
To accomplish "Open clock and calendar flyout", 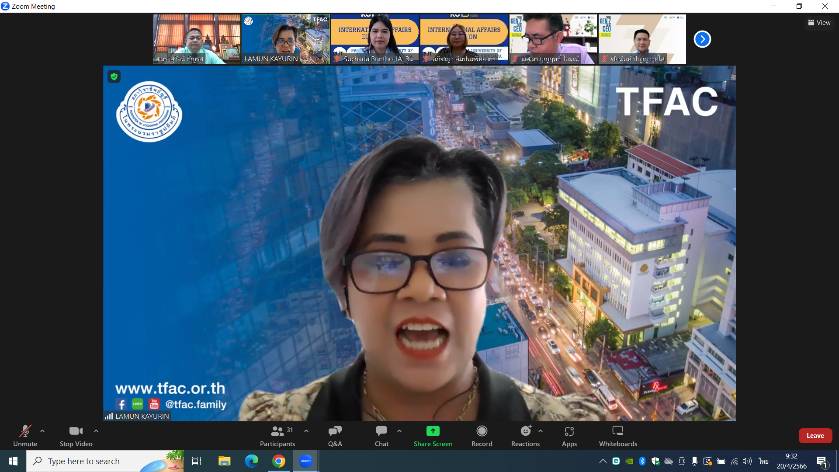I will tap(791, 461).
